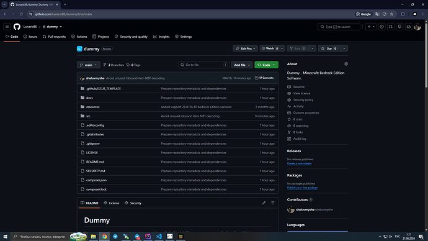The width and height of the screenshot is (428, 241).
Task: Launch Visual Studio Code from taskbar
Action: pyautogui.click(x=159, y=237)
